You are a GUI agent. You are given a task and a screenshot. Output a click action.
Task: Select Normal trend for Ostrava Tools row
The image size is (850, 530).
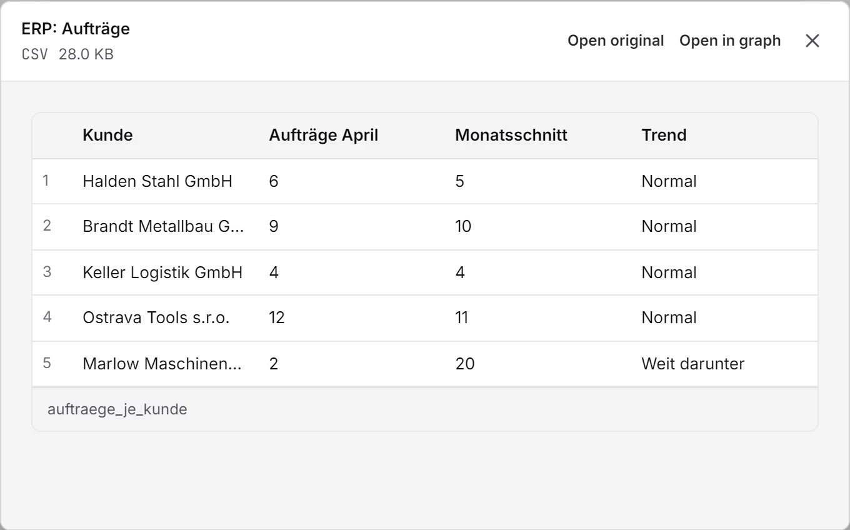click(669, 317)
